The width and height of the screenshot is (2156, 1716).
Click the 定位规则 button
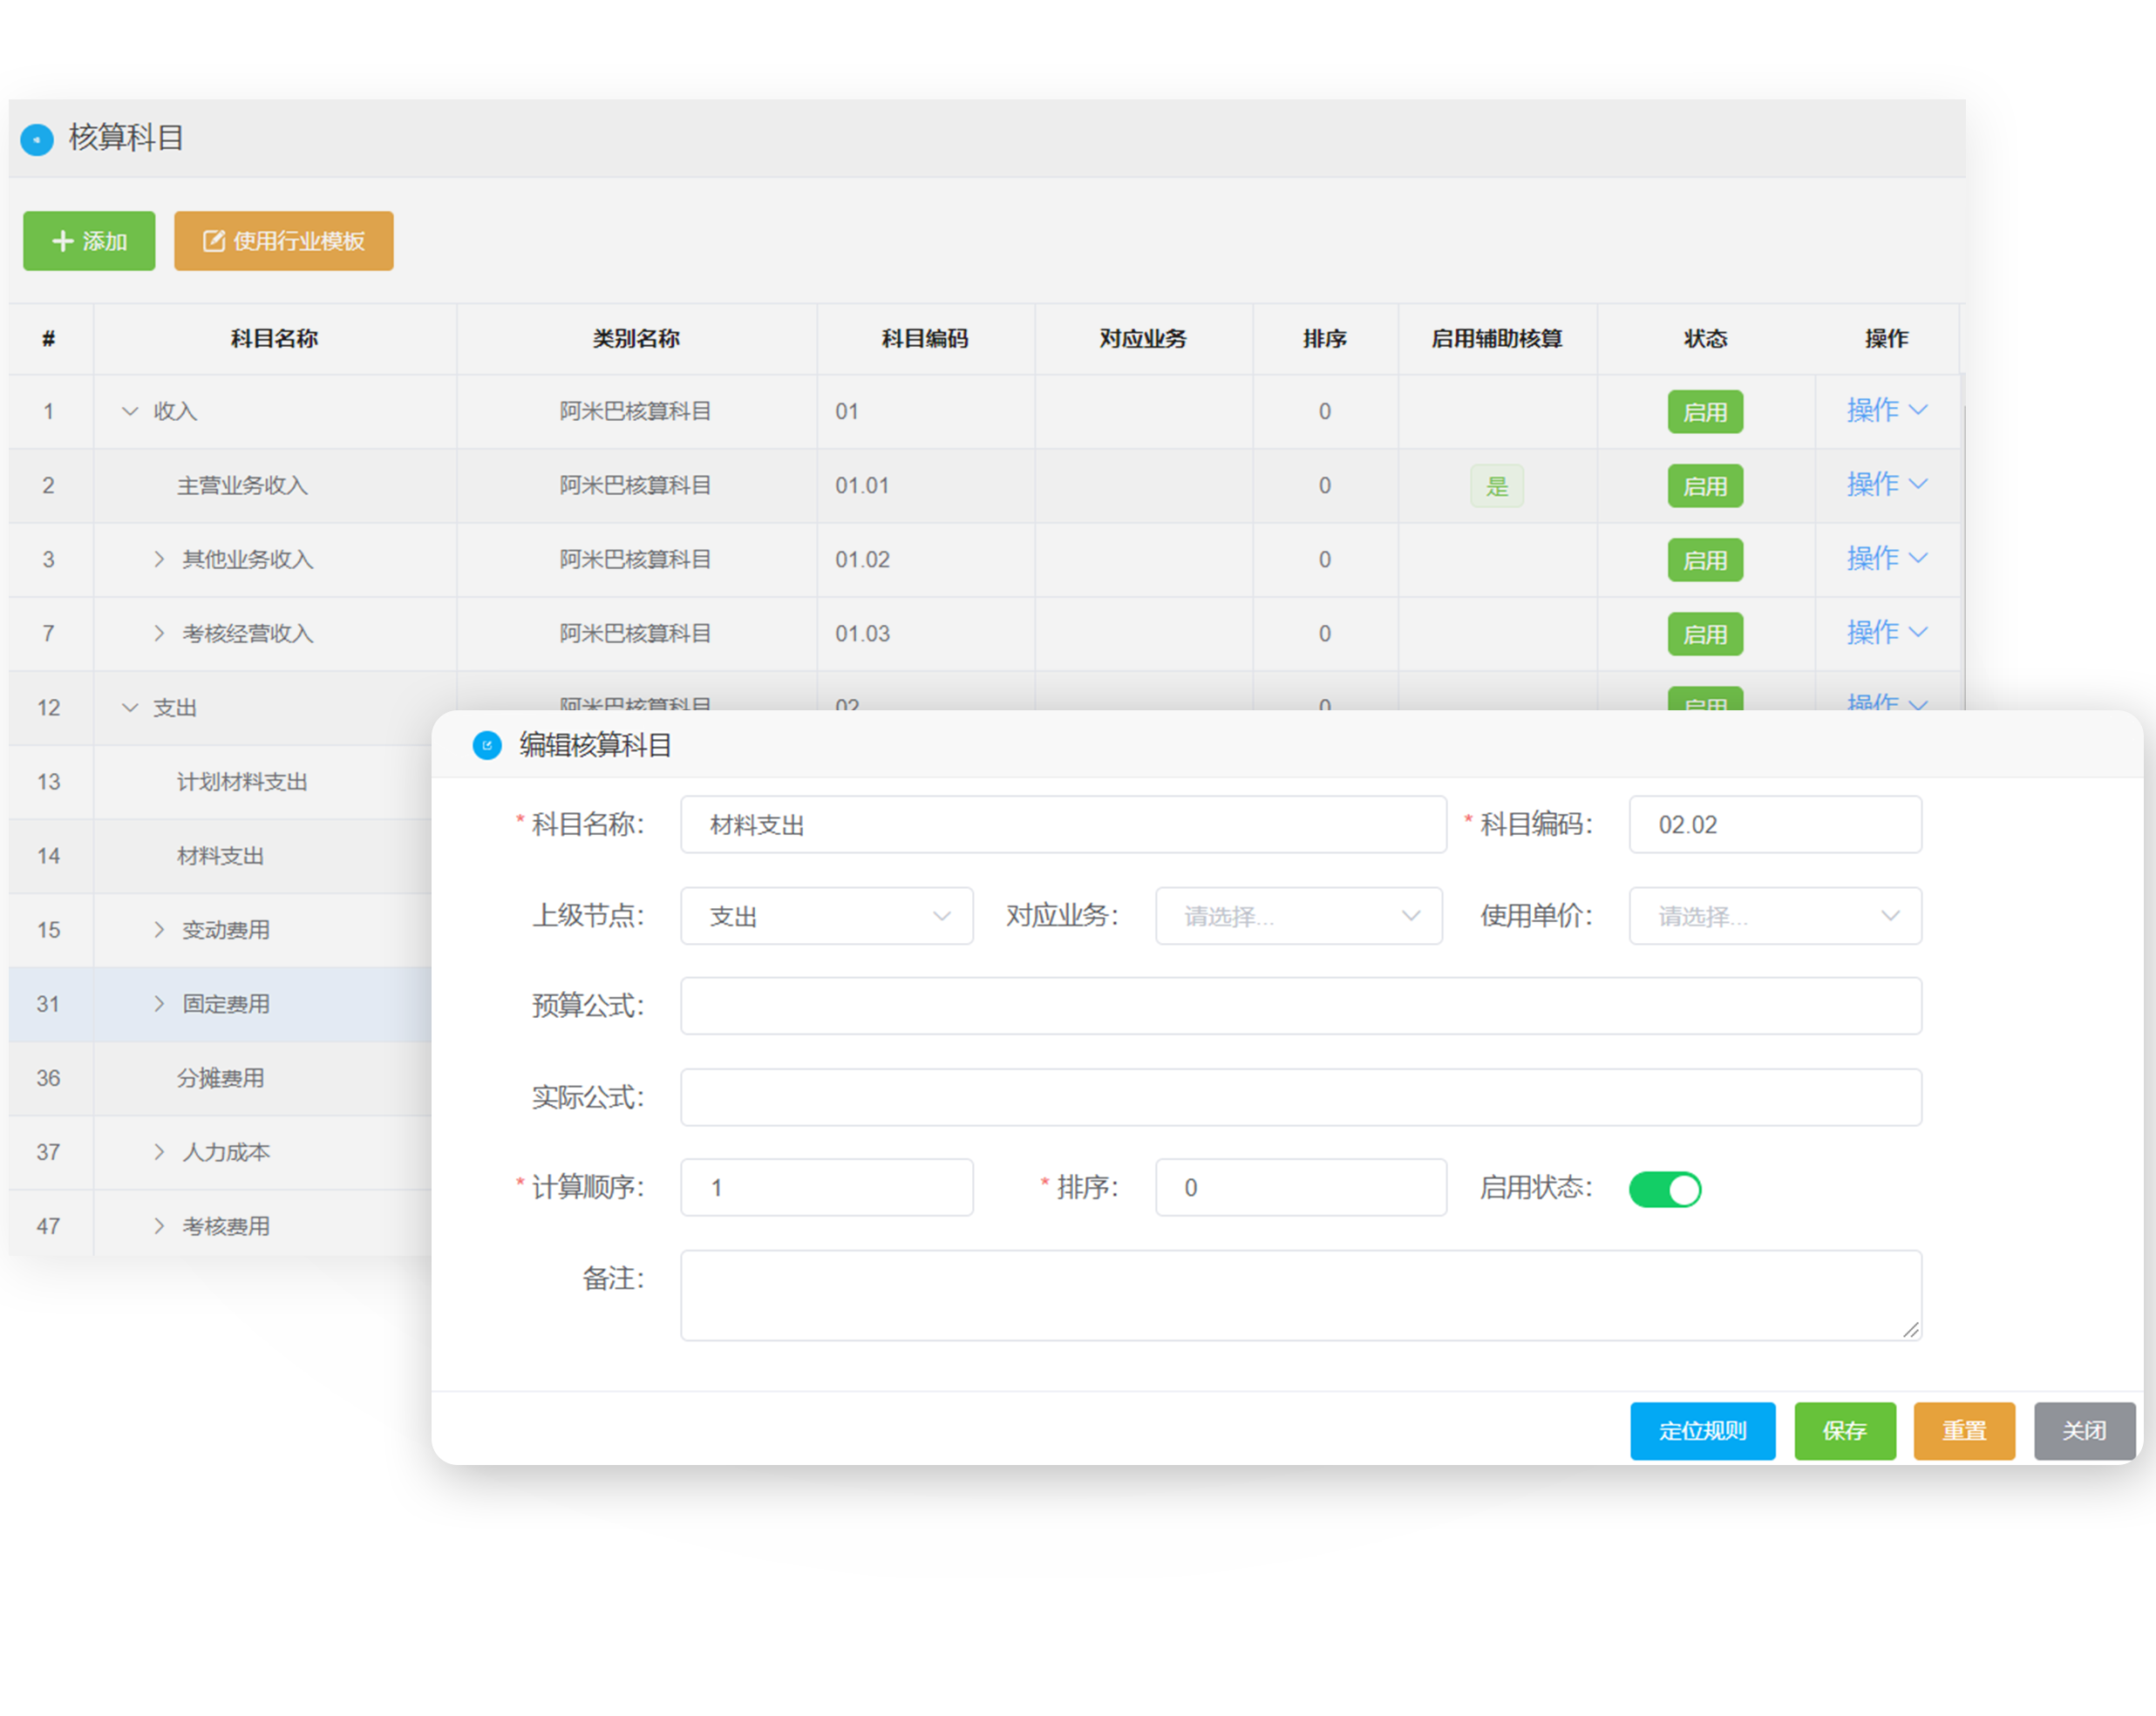point(1702,1431)
